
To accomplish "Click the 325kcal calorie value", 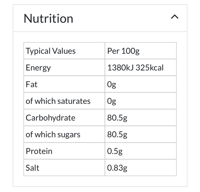I will click(150, 67).
